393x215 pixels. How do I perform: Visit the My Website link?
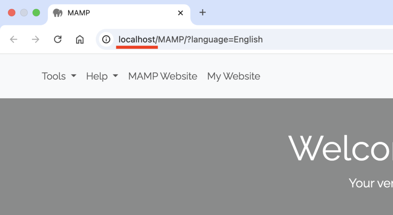click(x=234, y=76)
